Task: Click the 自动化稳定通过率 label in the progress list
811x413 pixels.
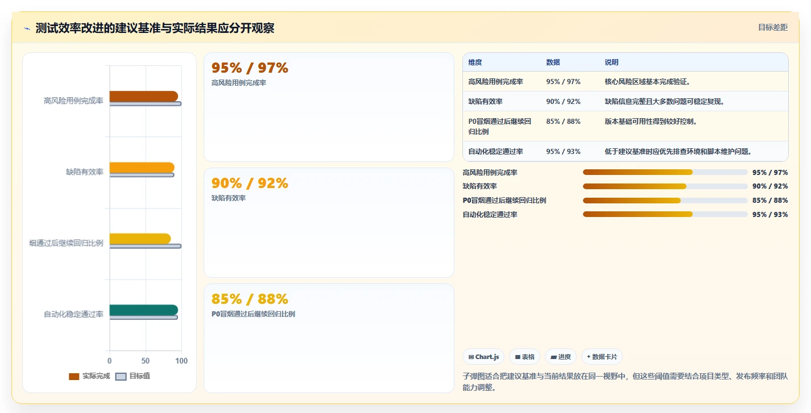Action: [490, 215]
